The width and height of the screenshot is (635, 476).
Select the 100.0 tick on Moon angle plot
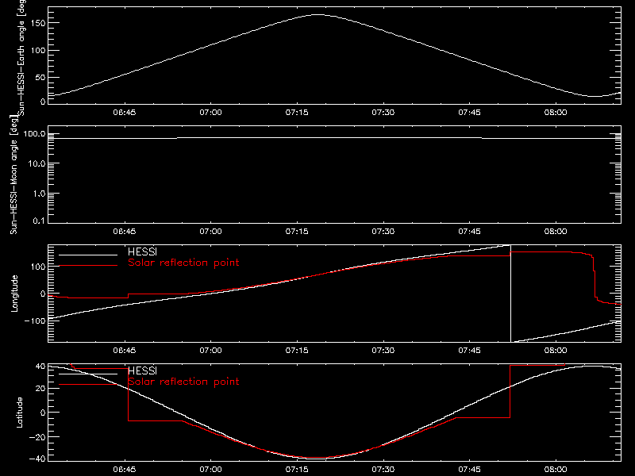(34, 134)
